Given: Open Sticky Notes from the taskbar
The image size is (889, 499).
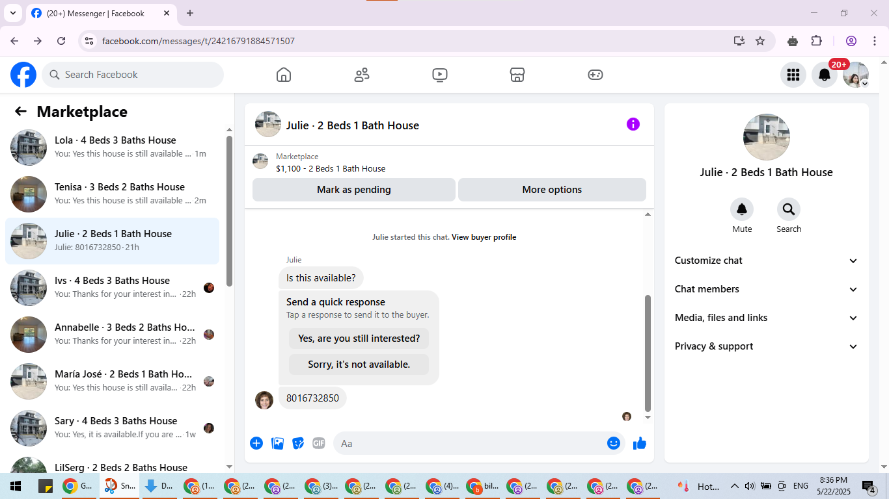Looking at the screenshot, I should [x=46, y=486].
